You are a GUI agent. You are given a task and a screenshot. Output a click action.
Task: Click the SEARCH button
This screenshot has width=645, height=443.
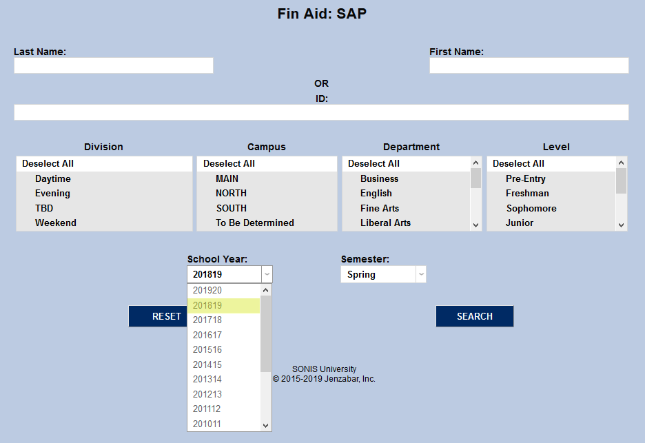pyautogui.click(x=474, y=316)
